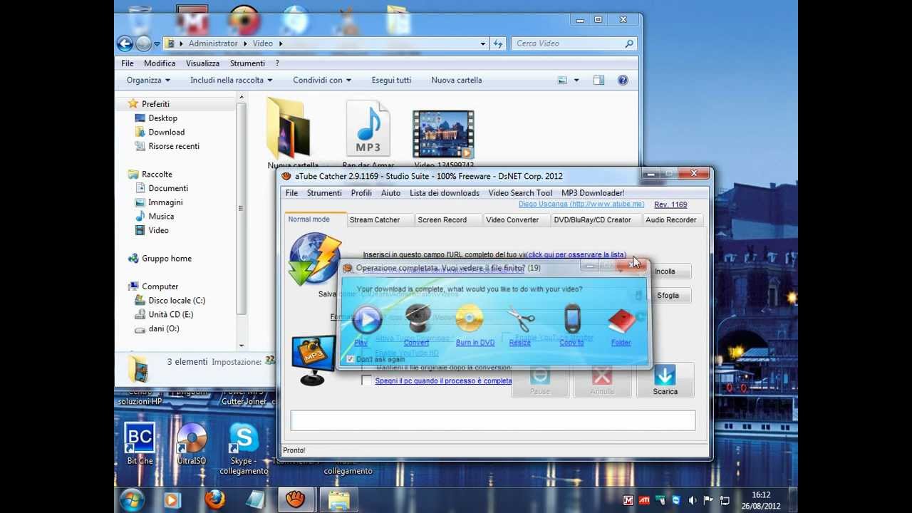Viewport: 912px width, 513px height.
Task: Select the Video 134599743 thumbnail
Action: [x=443, y=134]
